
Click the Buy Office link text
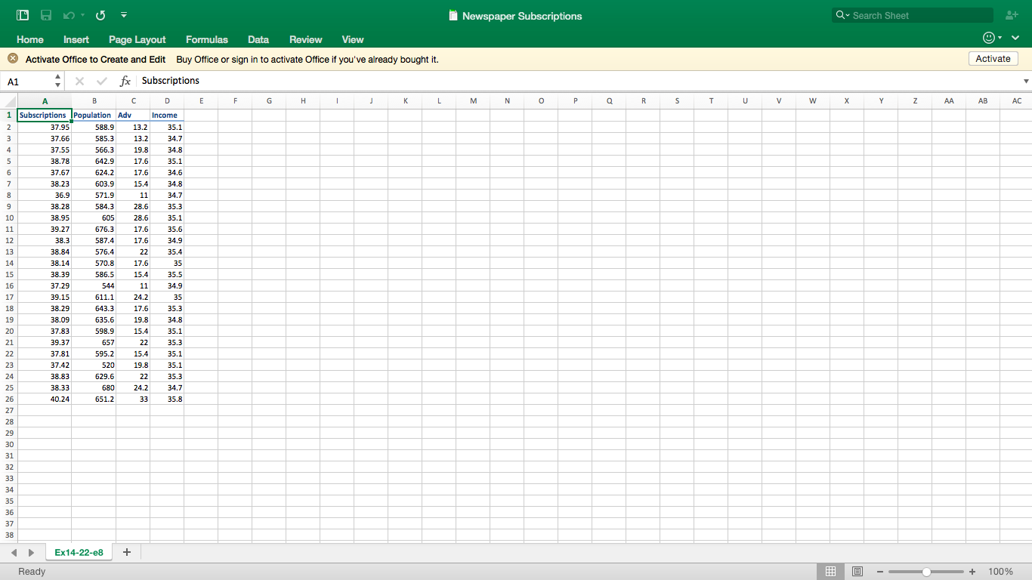pyautogui.click(x=198, y=58)
